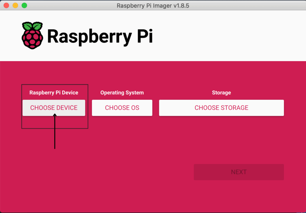This screenshot has width=306, height=213.
Task: Click the "Storage" heading label
Action: [221, 93]
